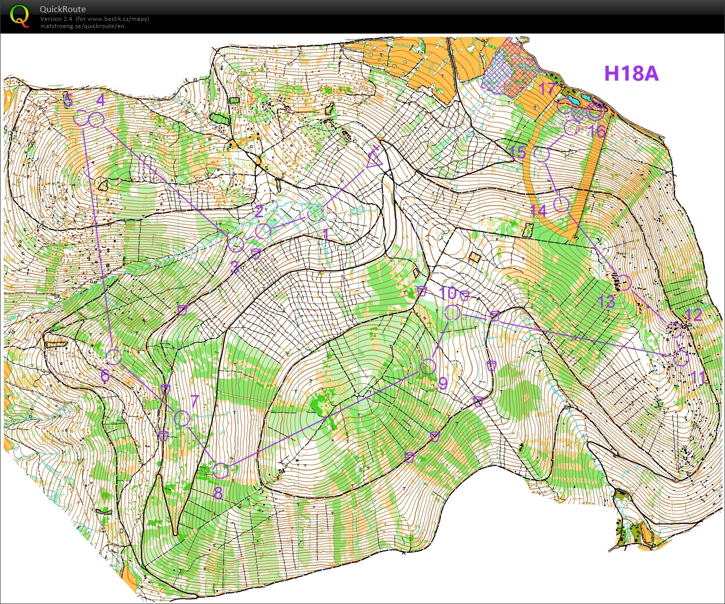Click the QuickRoute logo icon
Viewport: 725px width, 604px height.
click(19, 15)
